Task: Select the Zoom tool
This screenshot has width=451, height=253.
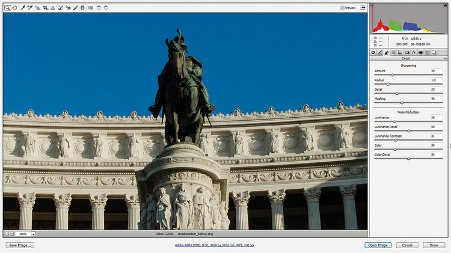Action: [x=7, y=8]
